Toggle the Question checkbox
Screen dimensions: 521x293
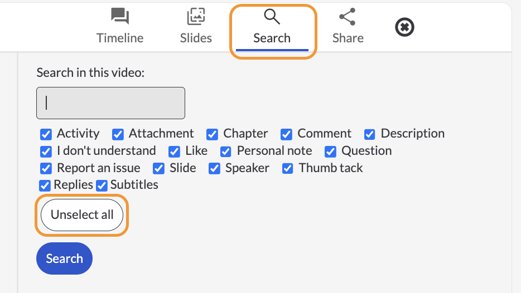pyautogui.click(x=330, y=152)
